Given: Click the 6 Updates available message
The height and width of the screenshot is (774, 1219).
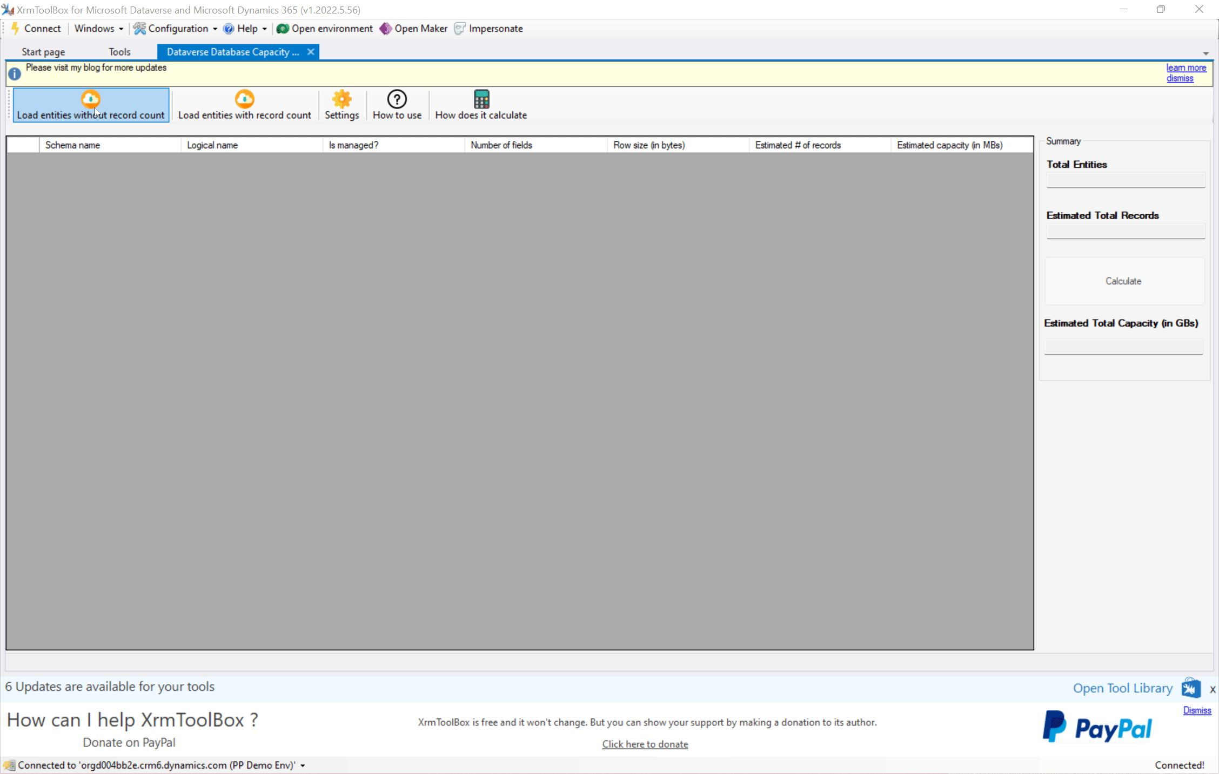Looking at the screenshot, I should point(110,687).
